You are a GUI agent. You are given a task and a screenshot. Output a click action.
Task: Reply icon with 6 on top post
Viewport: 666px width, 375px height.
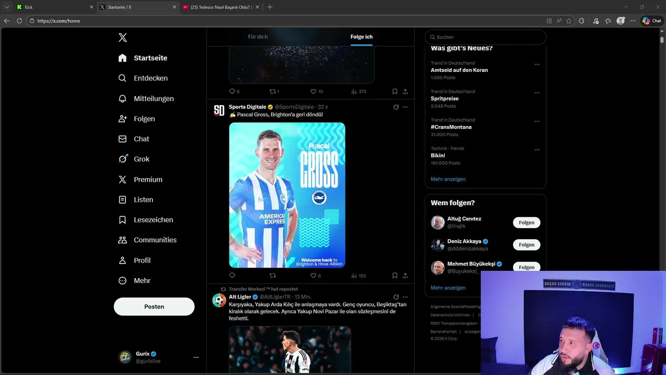click(232, 91)
